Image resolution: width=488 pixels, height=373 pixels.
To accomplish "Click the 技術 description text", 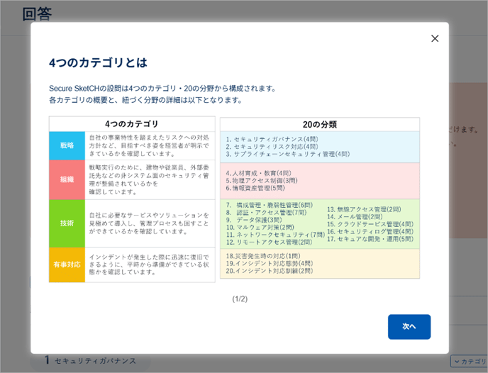I will coord(149,223).
